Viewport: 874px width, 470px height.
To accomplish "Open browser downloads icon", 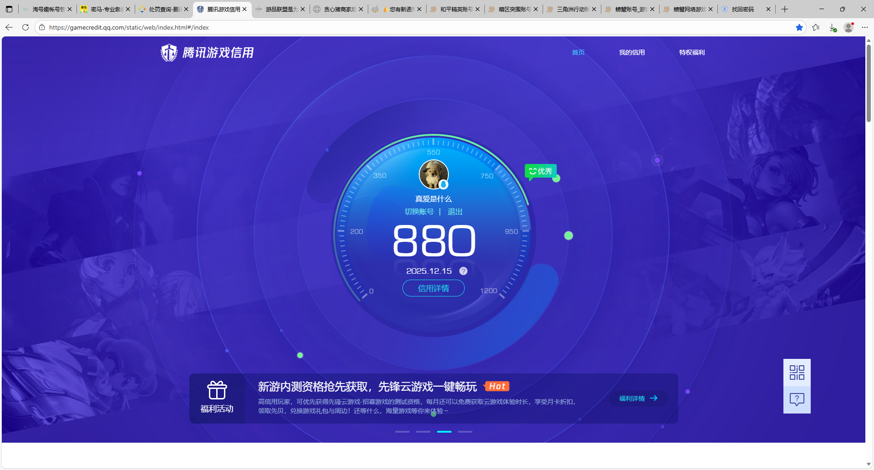I will point(833,27).
